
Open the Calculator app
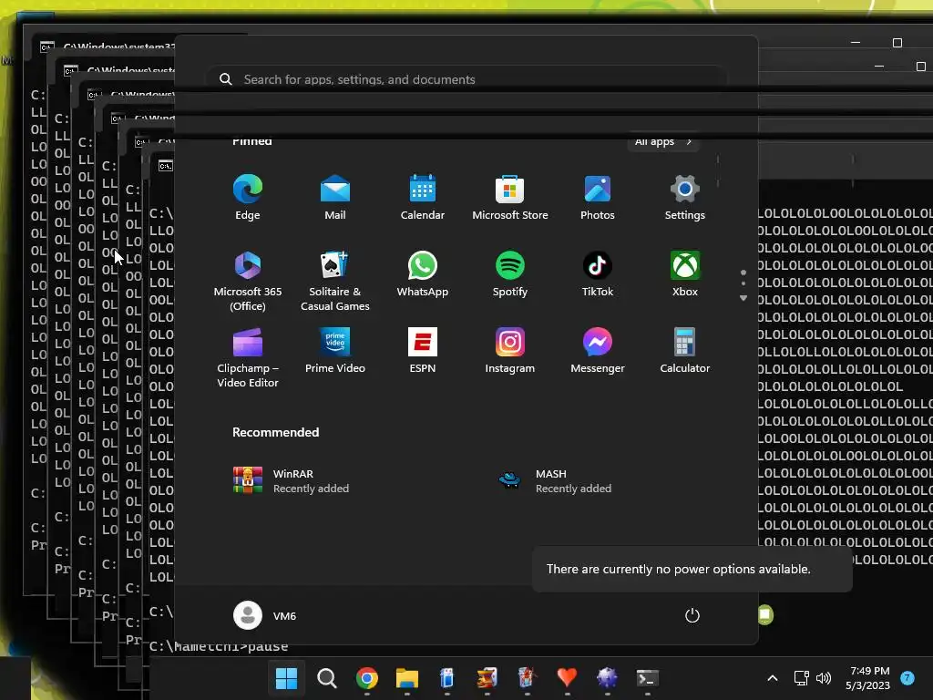pyautogui.click(x=685, y=351)
